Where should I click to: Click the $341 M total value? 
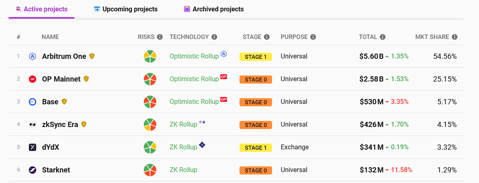pyautogui.click(x=372, y=147)
